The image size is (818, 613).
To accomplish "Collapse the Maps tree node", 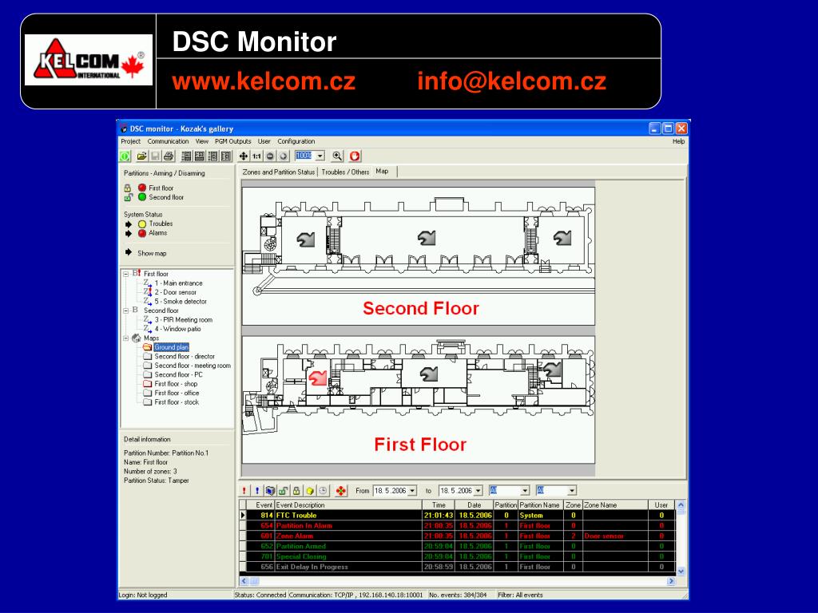I will coord(125,338).
